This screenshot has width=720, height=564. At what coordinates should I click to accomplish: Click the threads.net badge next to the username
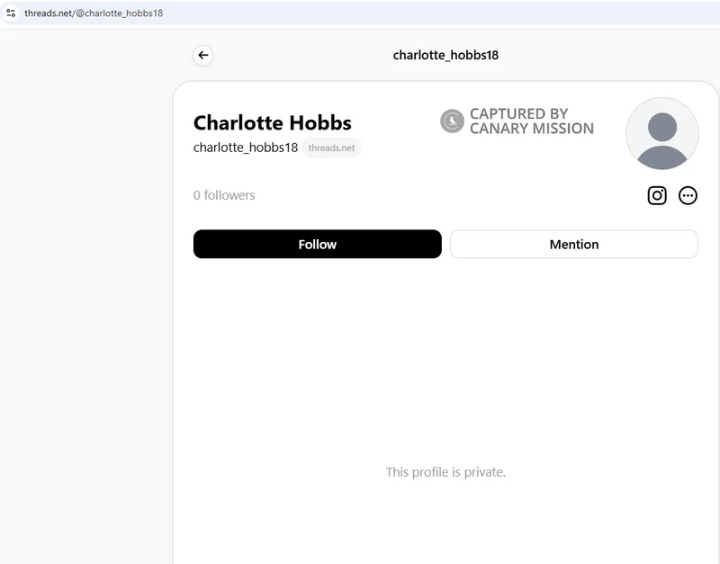tap(331, 148)
